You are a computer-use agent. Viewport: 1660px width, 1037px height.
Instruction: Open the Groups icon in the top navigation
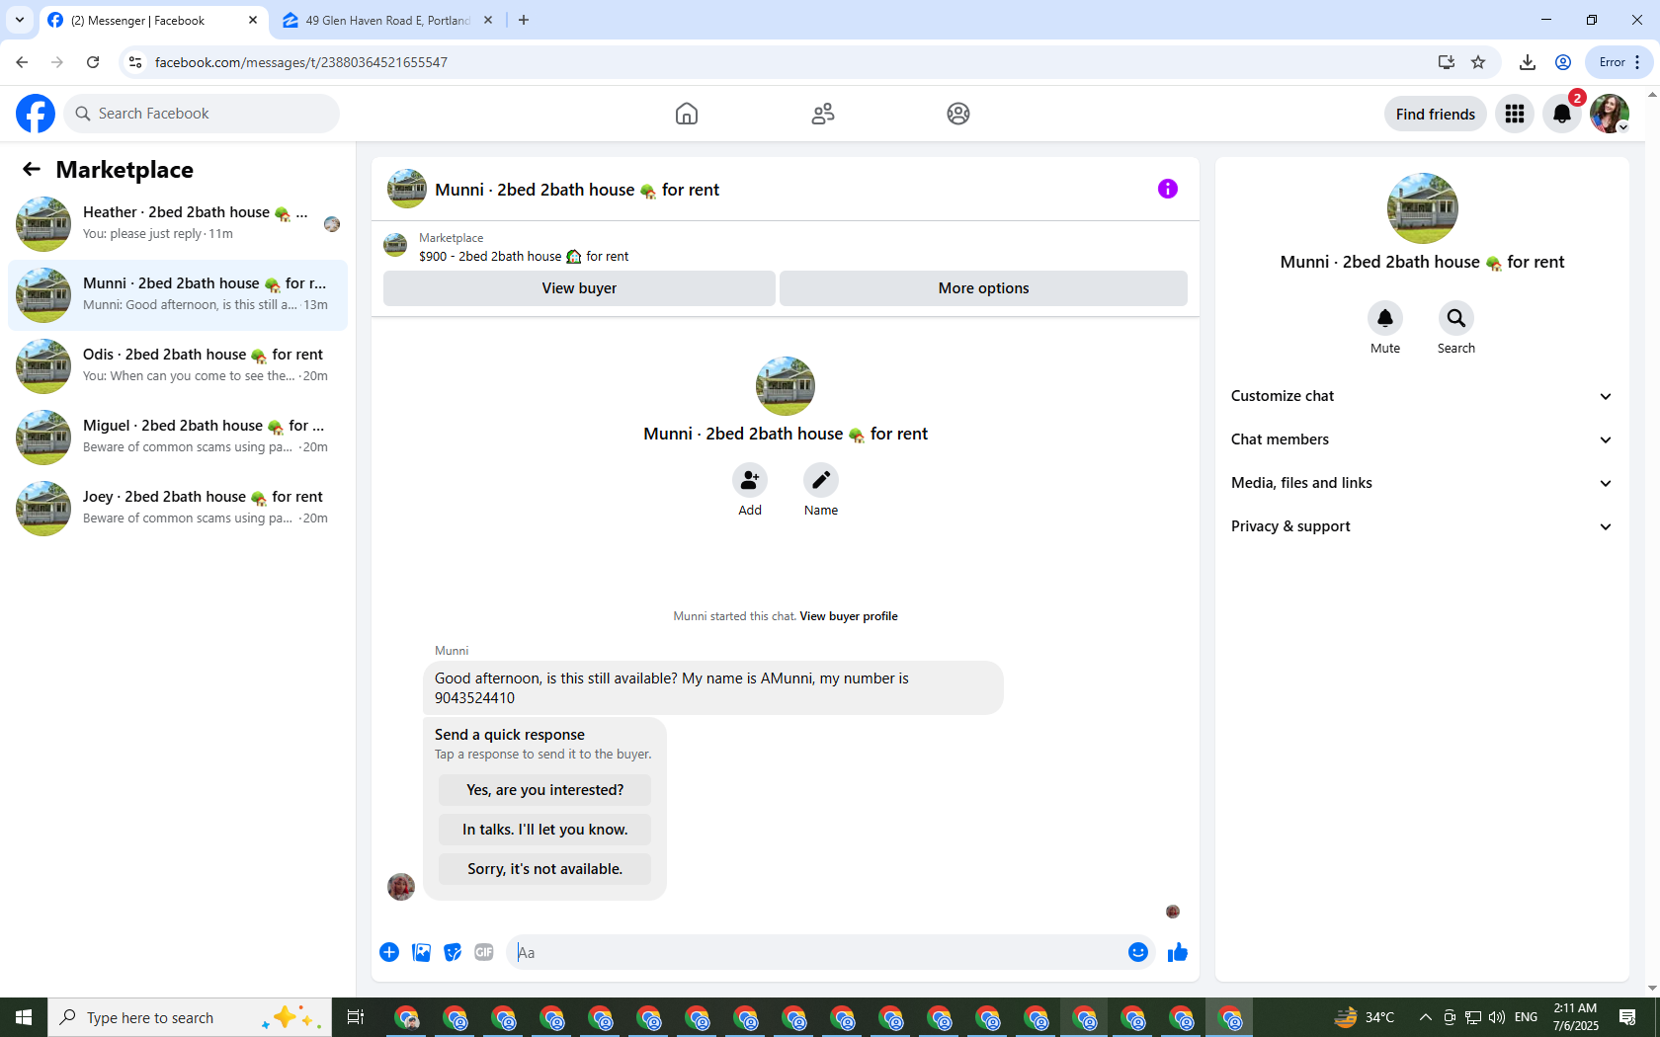(958, 114)
